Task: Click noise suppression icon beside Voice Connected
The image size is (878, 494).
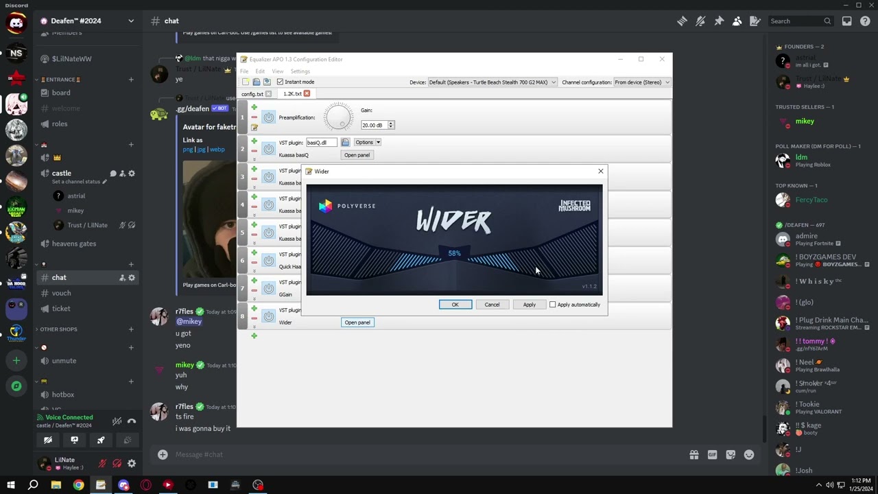Action: [117, 421]
